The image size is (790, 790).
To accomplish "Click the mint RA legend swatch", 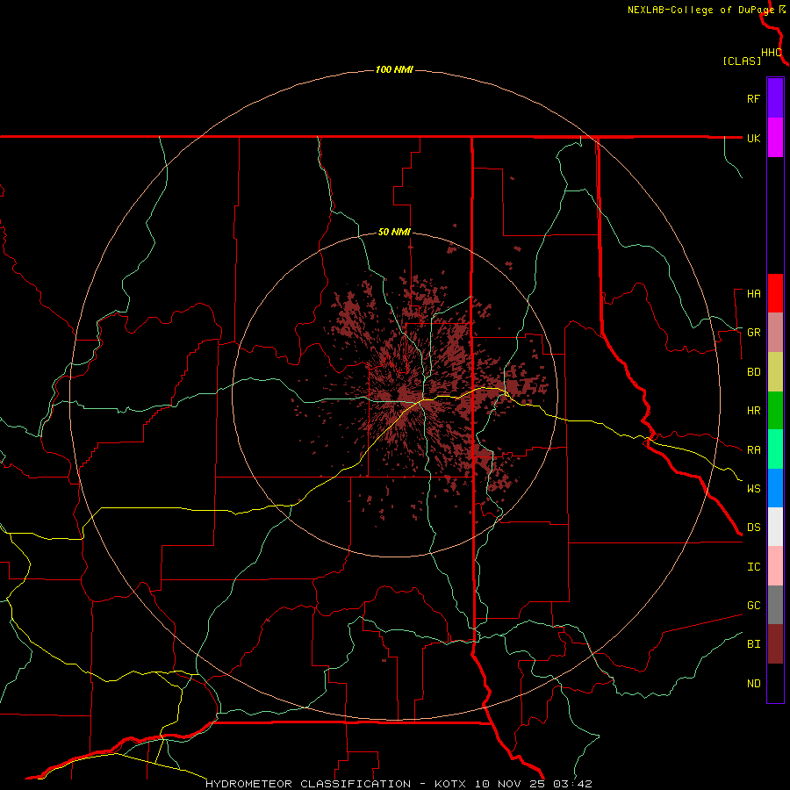I will click(x=775, y=449).
